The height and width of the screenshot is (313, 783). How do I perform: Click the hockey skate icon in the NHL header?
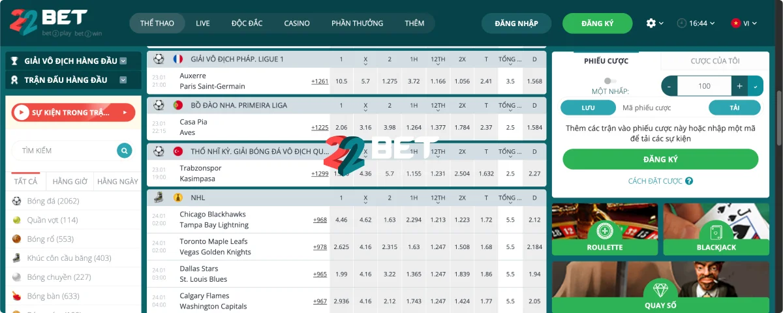pos(159,197)
